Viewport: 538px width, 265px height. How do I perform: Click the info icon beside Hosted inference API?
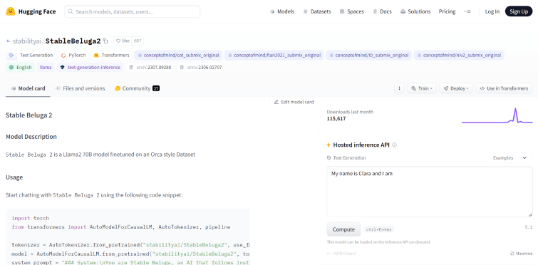pyautogui.click(x=394, y=145)
